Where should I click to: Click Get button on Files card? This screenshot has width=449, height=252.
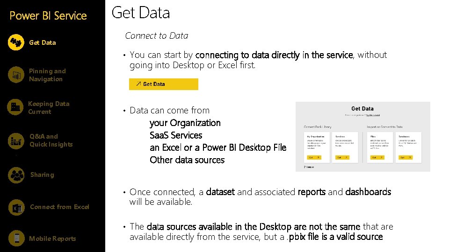pos(377,157)
